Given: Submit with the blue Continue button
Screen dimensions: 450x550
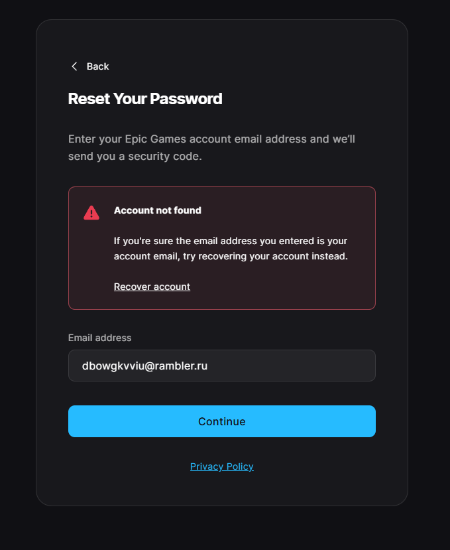Looking at the screenshot, I should pyautogui.click(x=222, y=421).
